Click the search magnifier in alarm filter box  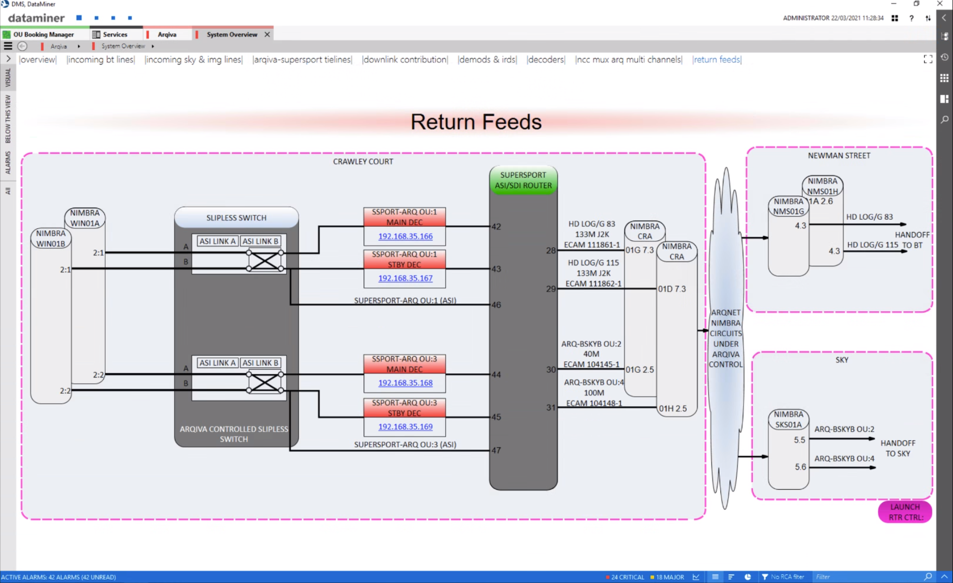point(928,577)
